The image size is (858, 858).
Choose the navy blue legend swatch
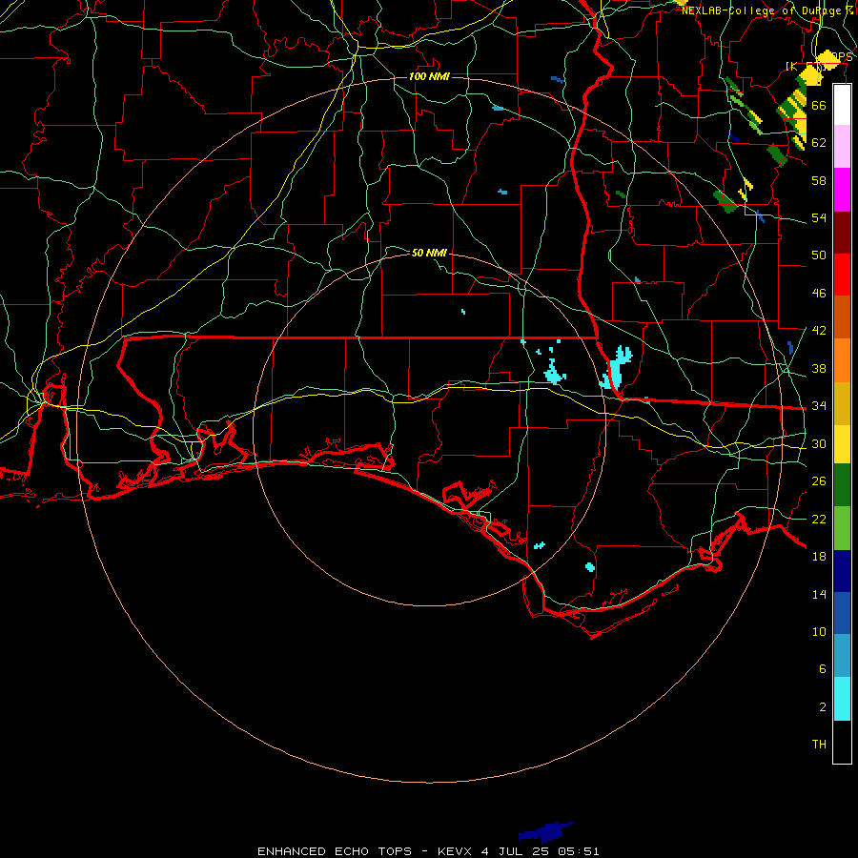[x=842, y=571]
